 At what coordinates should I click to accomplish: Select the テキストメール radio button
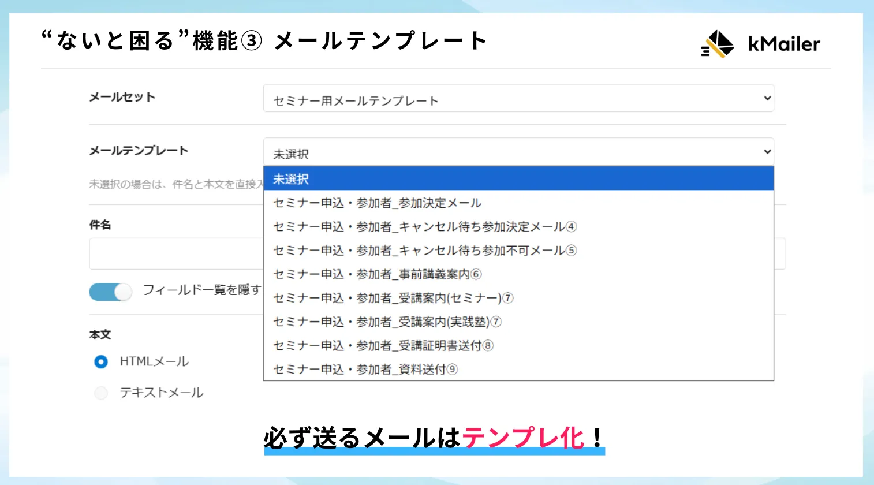click(101, 393)
